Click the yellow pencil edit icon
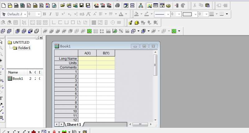The width and height of the screenshot is (249, 133). coord(130,23)
